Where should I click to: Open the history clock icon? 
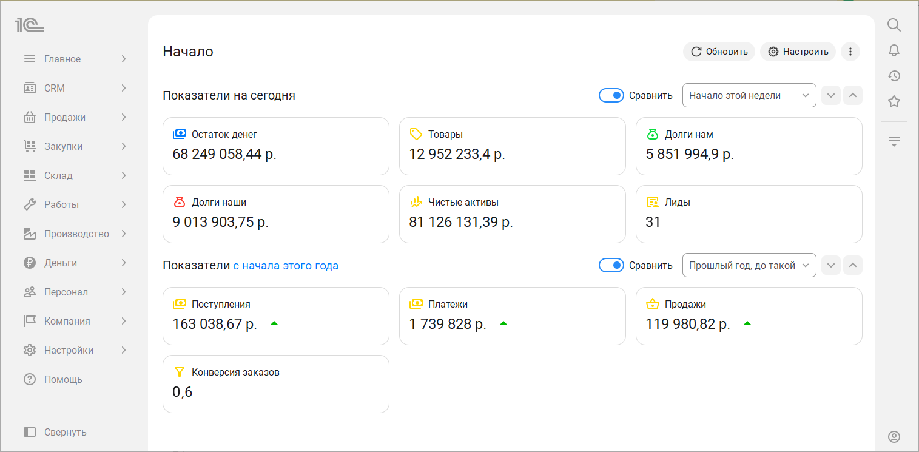point(894,76)
